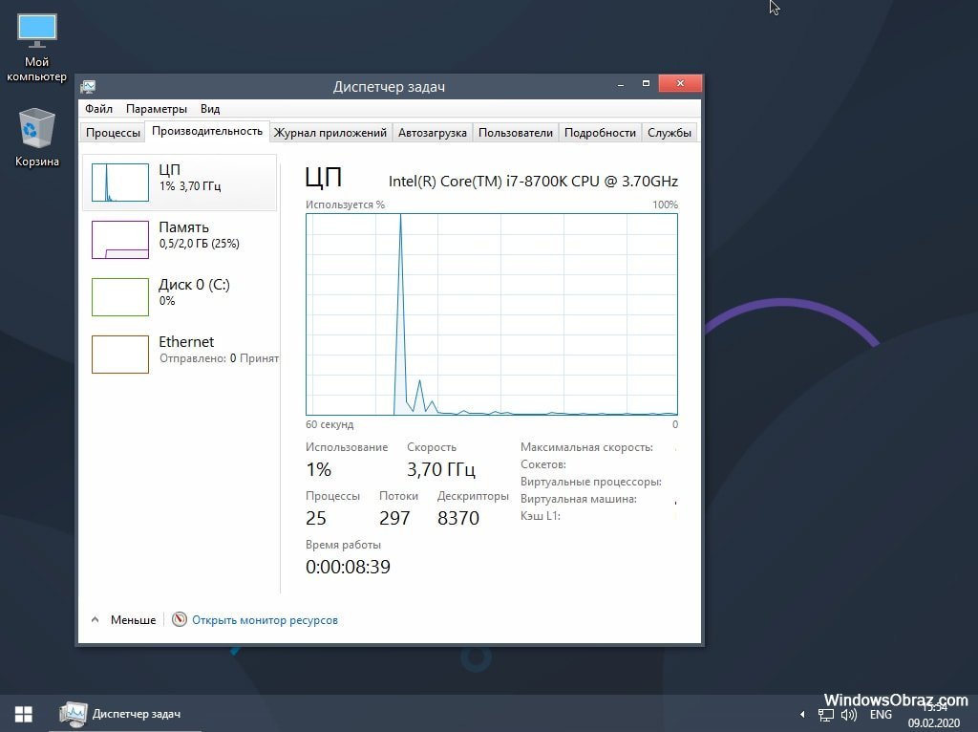Select the Память performance graph thumbnail
Screen dimensions: 978x732
(120, 240)
